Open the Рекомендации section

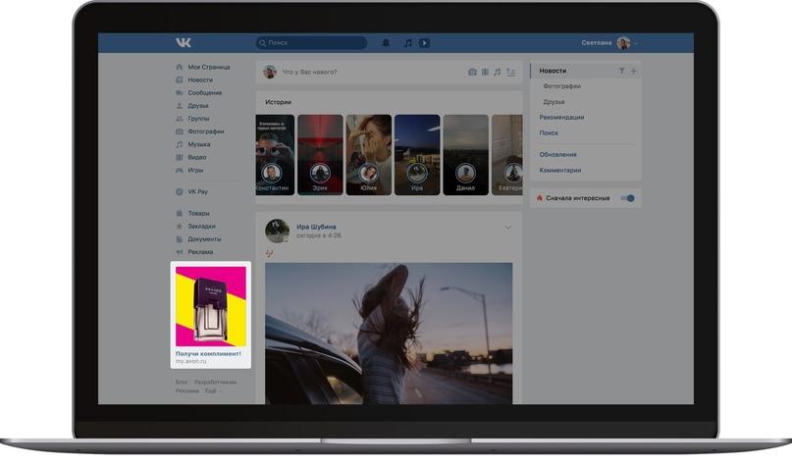tap(561, 117)
